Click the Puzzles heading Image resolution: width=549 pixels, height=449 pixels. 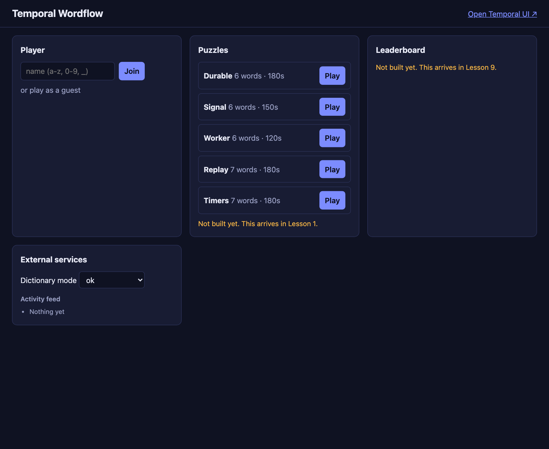213,50
